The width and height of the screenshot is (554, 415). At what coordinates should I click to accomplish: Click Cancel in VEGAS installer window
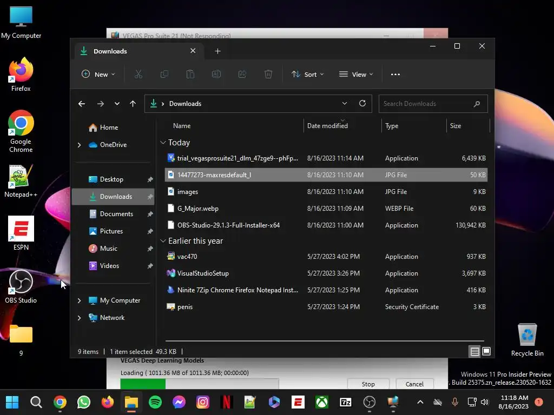(x=414, y=384)
